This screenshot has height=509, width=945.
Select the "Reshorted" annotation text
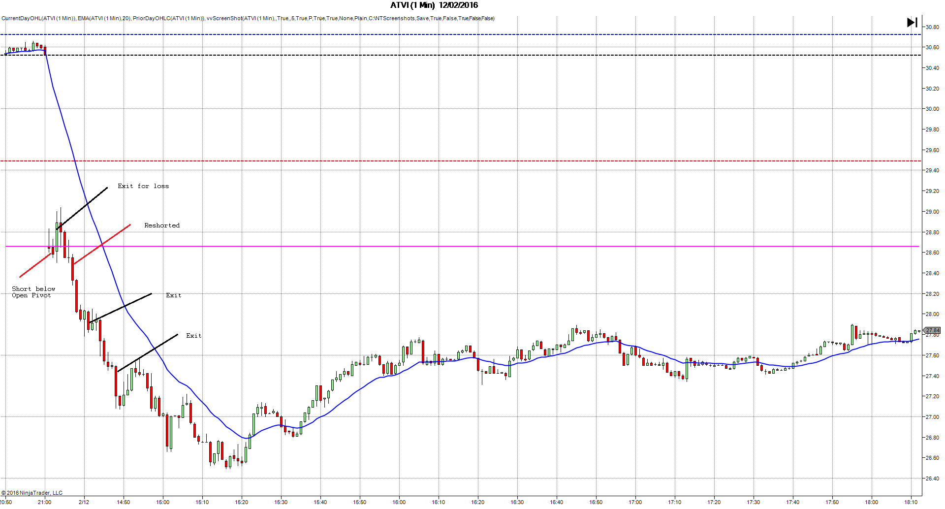click(162, 225)
